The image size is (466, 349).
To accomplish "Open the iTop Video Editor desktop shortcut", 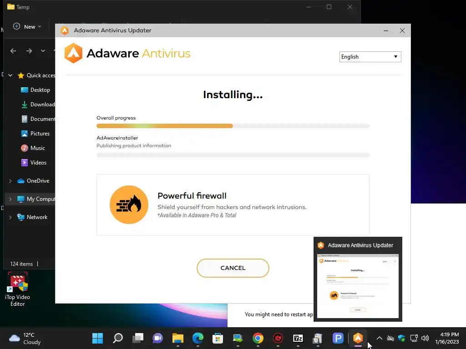I will pos(18,289).
